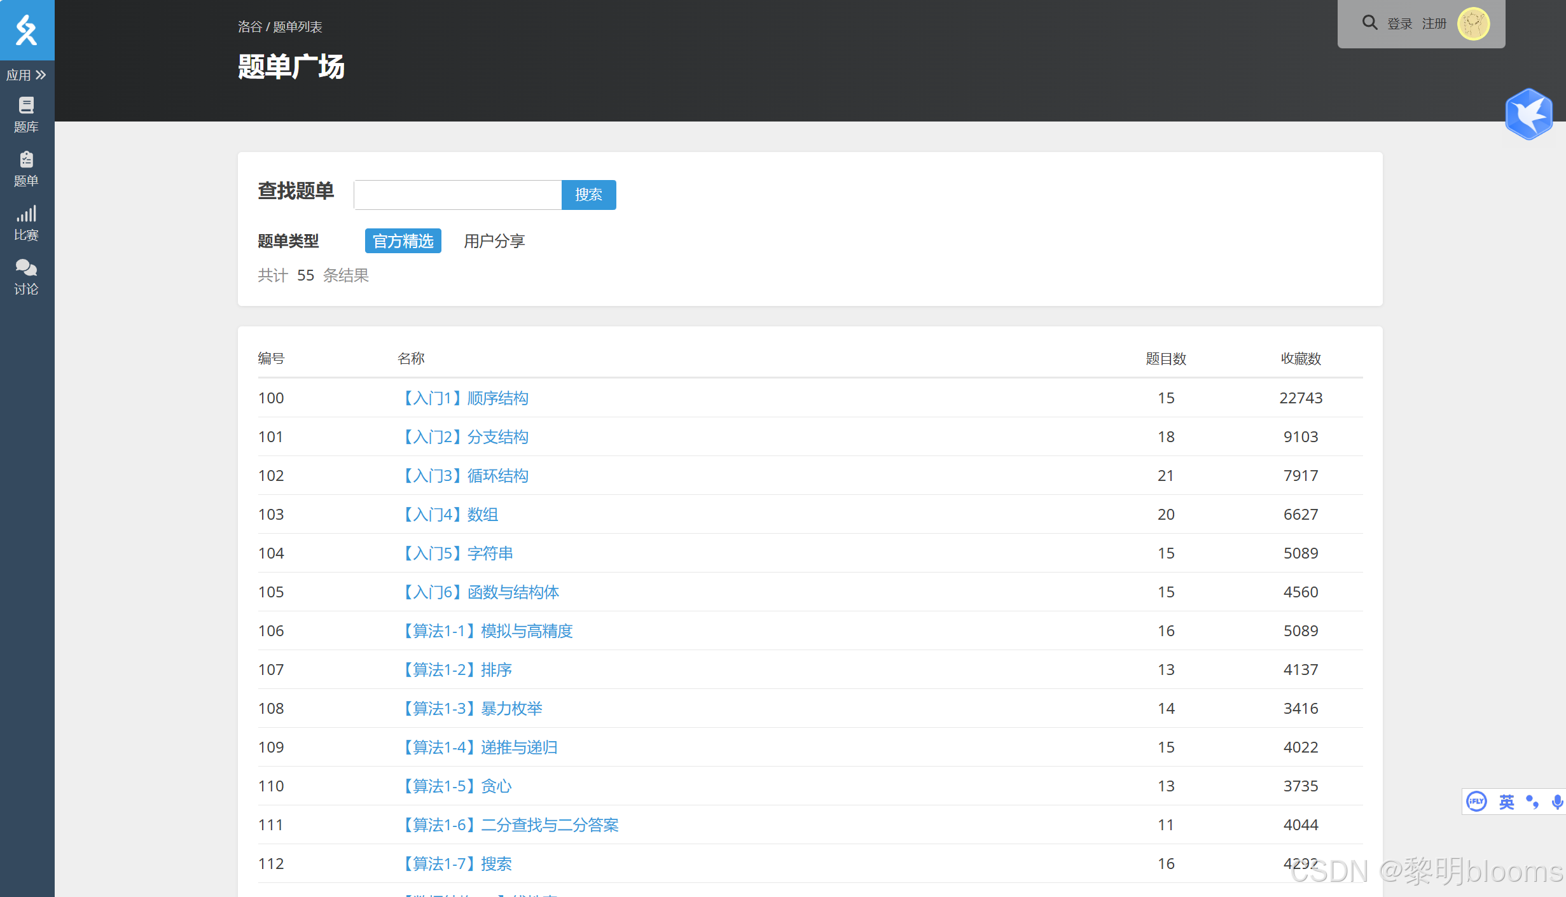Image resolution: width=1566 pixels, height=897 pixels.
Task: Click the 21 problem count cell
Action: click(1166, 476)
